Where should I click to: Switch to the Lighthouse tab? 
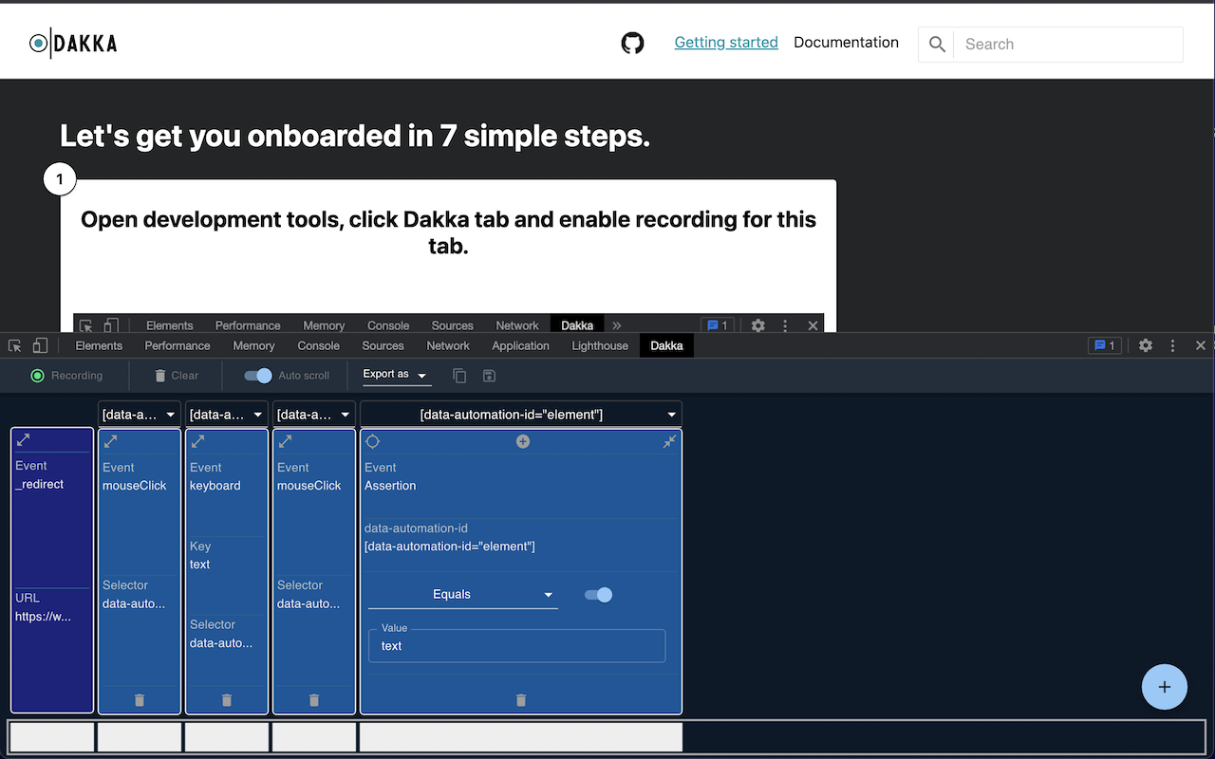point(600,345)
